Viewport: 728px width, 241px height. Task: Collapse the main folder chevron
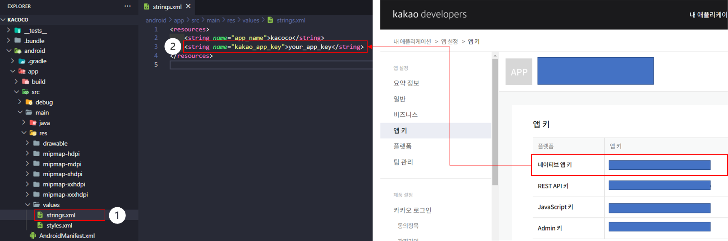click(x=20, y=112)
